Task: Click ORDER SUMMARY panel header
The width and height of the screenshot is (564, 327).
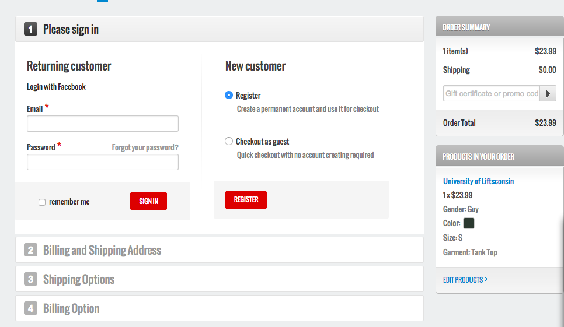Action: [x=500, y=27]
